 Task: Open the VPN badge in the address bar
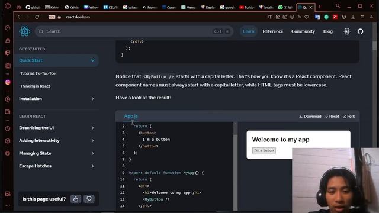click(x=52, y=17)
